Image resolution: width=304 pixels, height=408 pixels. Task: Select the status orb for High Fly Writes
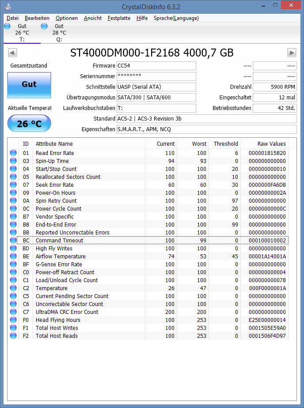pos(13,248)
